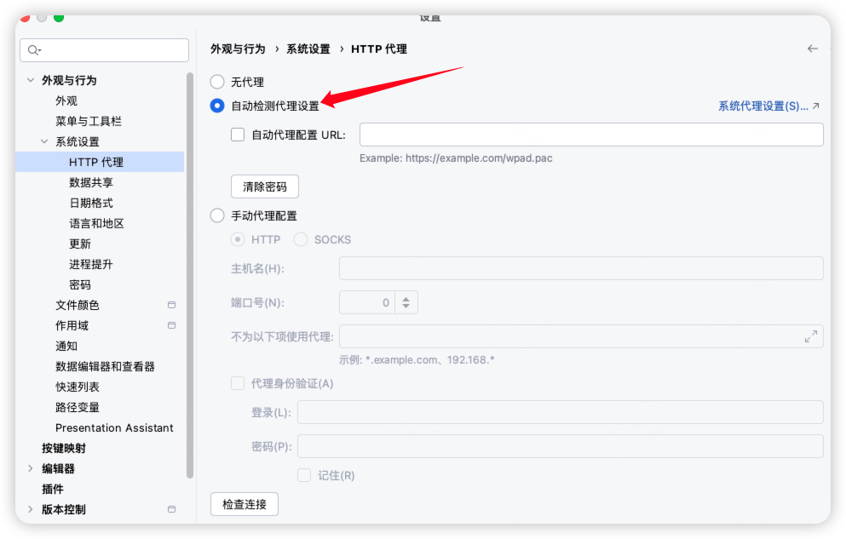
Task: Focus the settings search field
Action: (104, 50)
